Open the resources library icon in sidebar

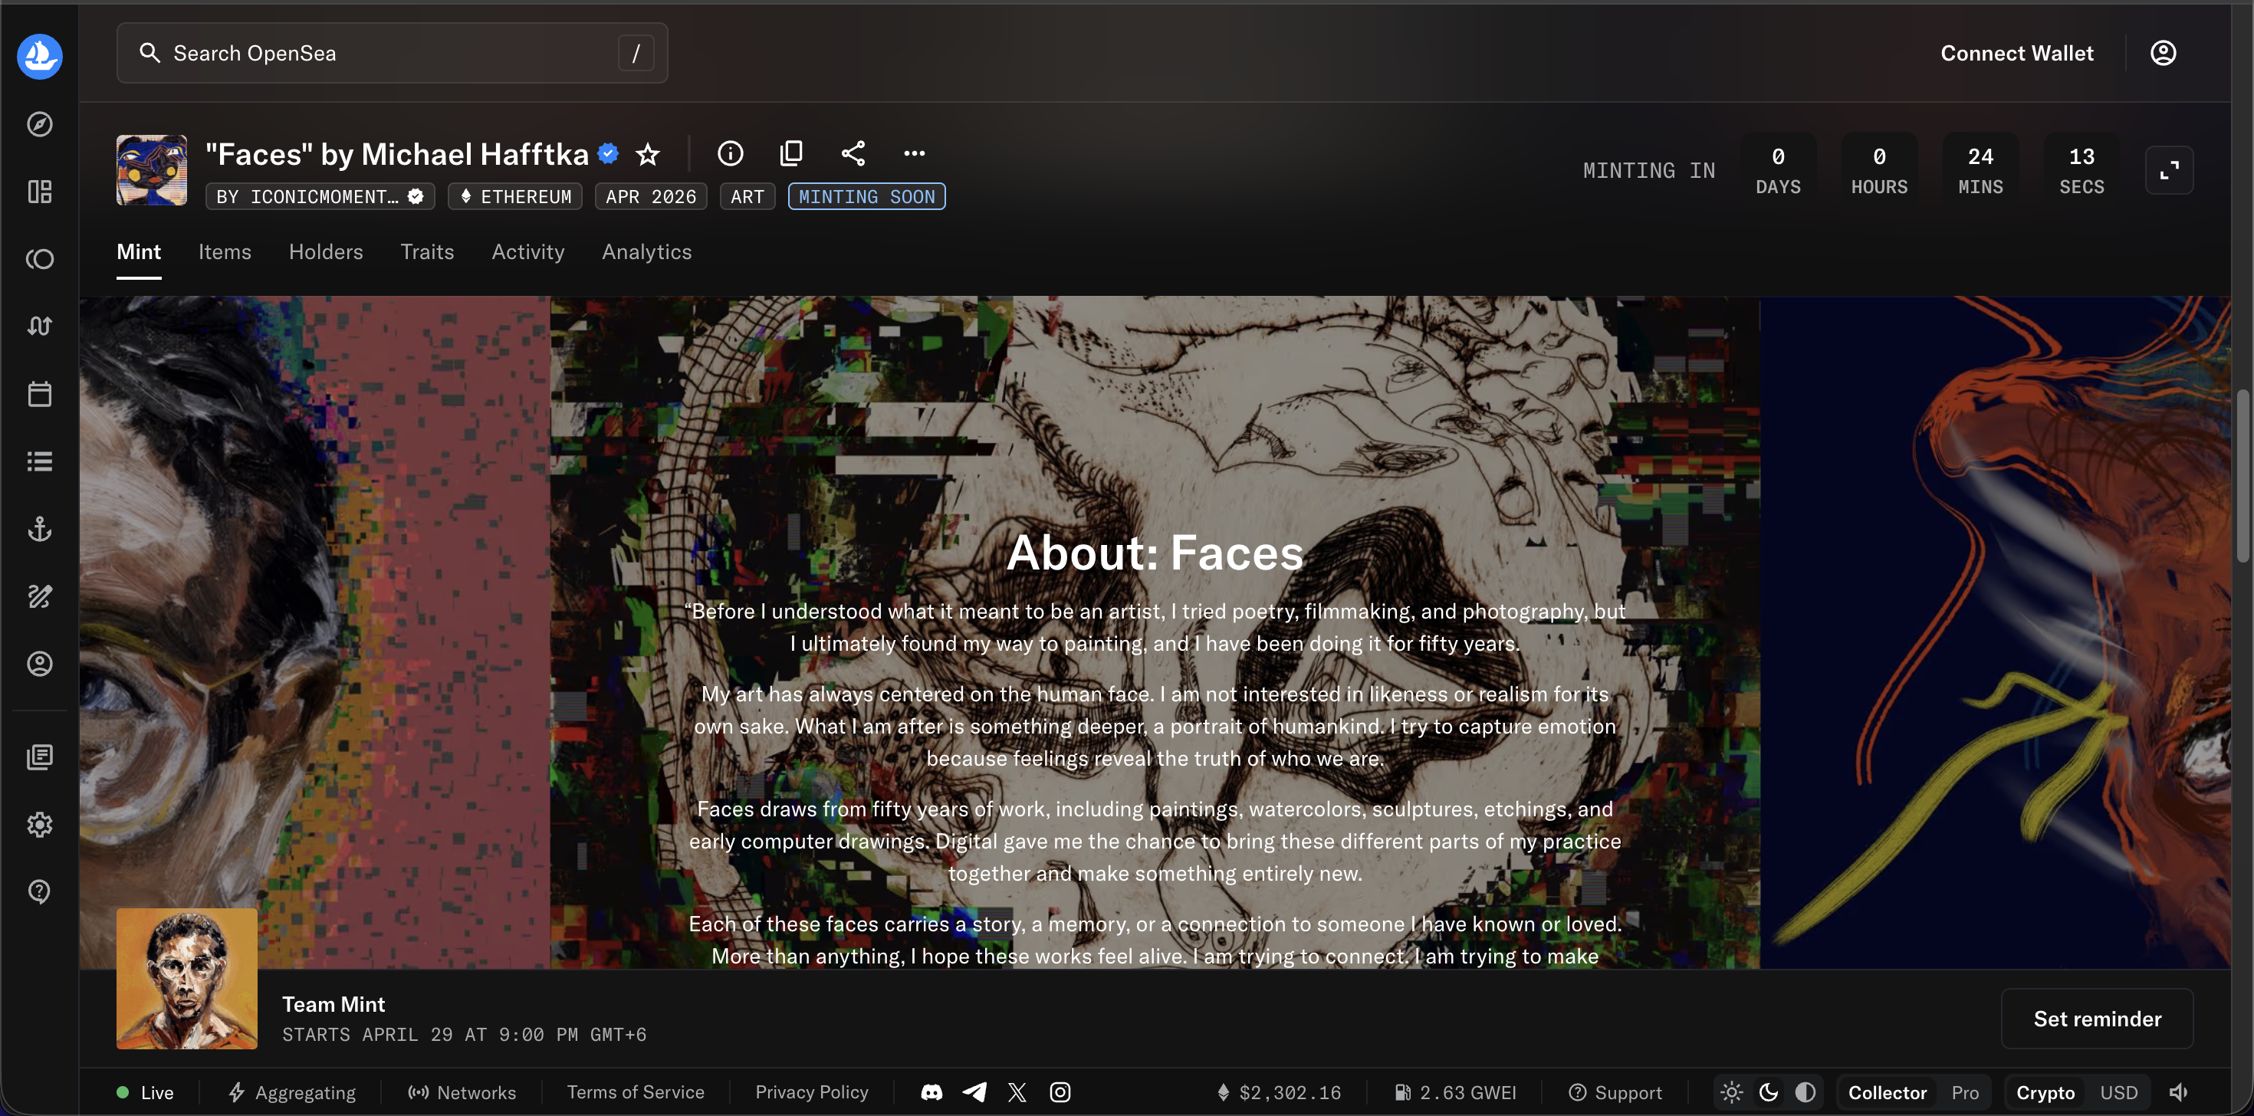pyautogui.click(x=39, y=757)
